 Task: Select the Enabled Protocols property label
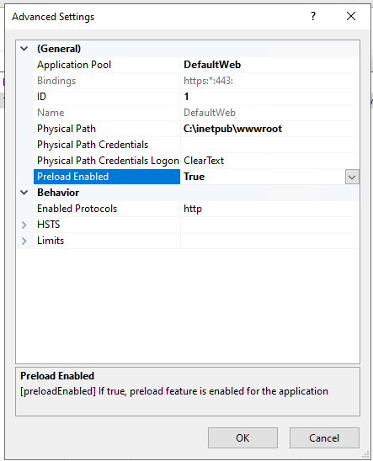pos(77,209)
